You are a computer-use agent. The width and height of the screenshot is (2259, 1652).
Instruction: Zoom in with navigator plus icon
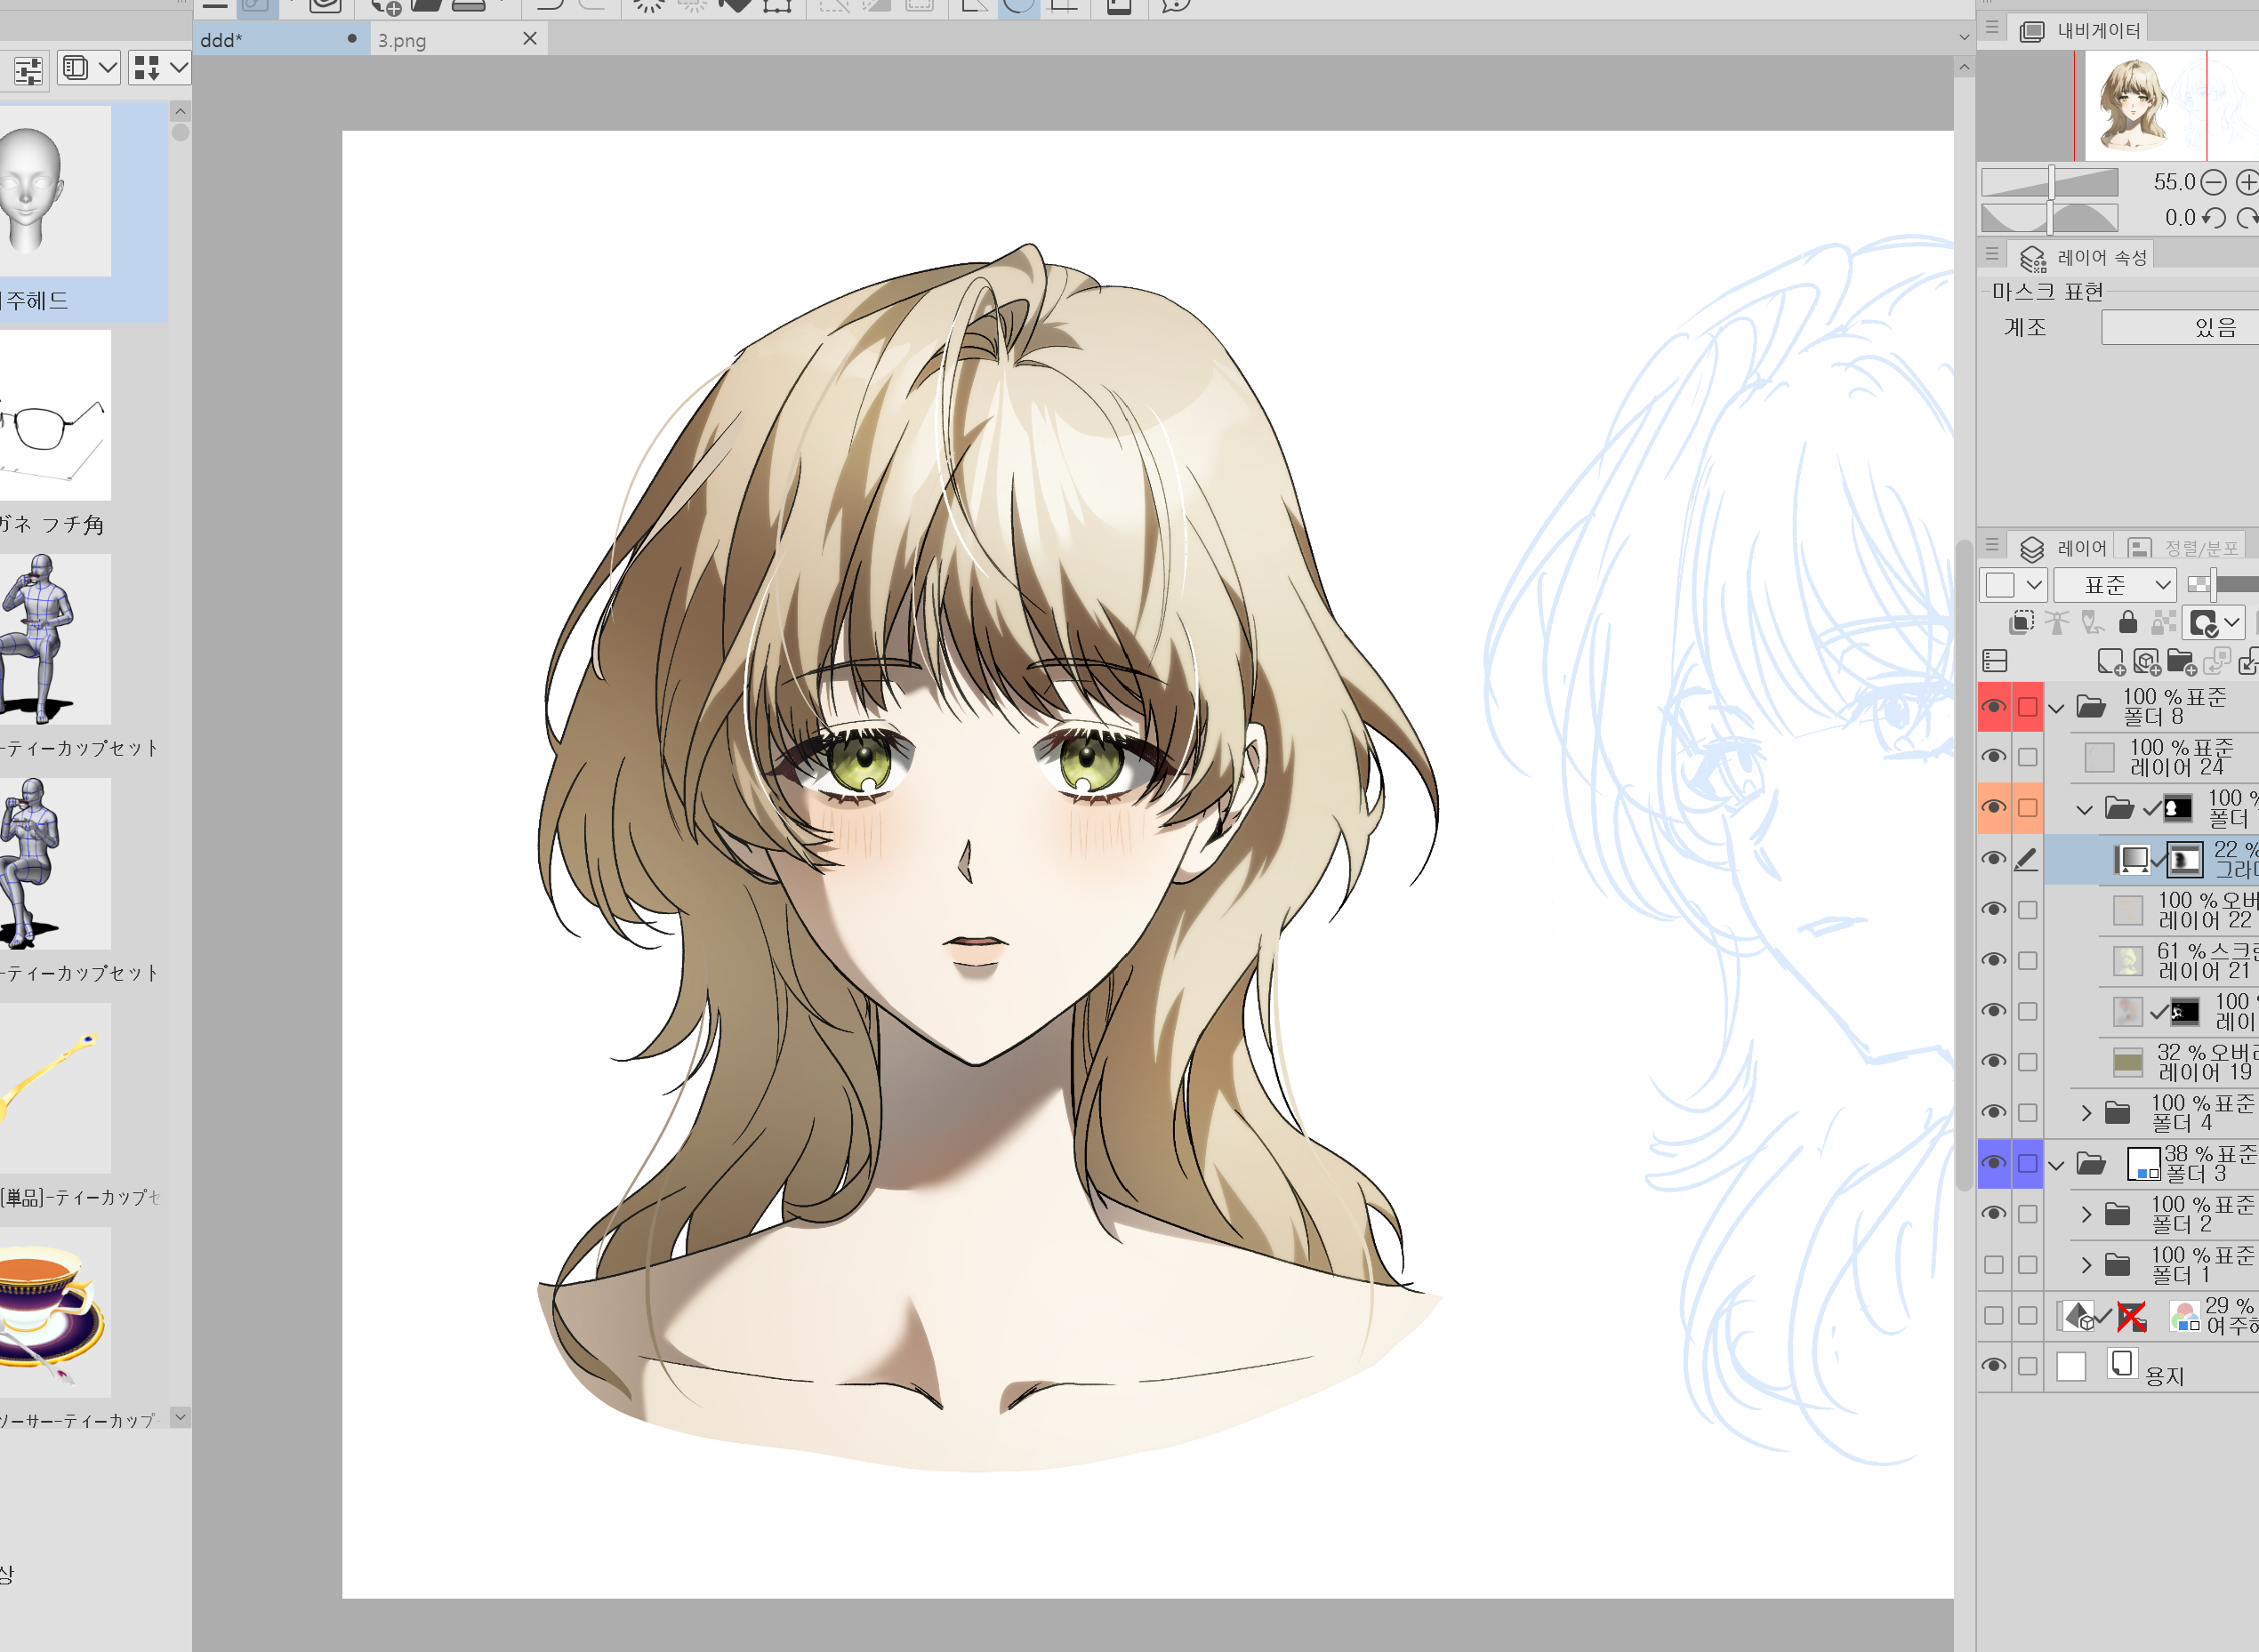2247,182
